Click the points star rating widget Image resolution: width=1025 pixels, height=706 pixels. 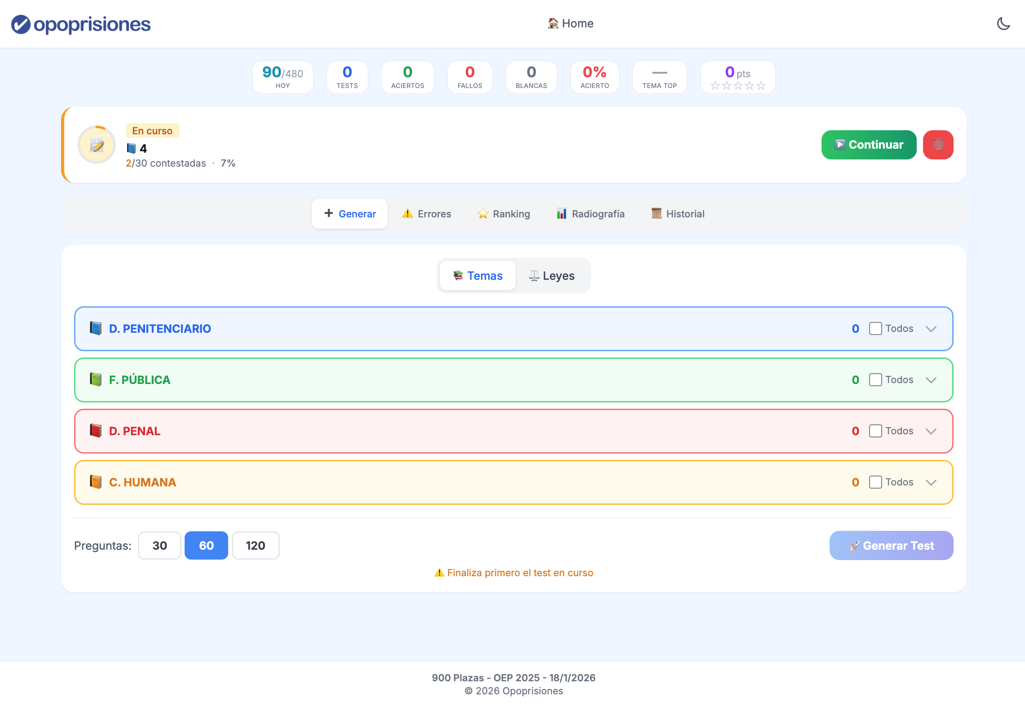[738, 85]
